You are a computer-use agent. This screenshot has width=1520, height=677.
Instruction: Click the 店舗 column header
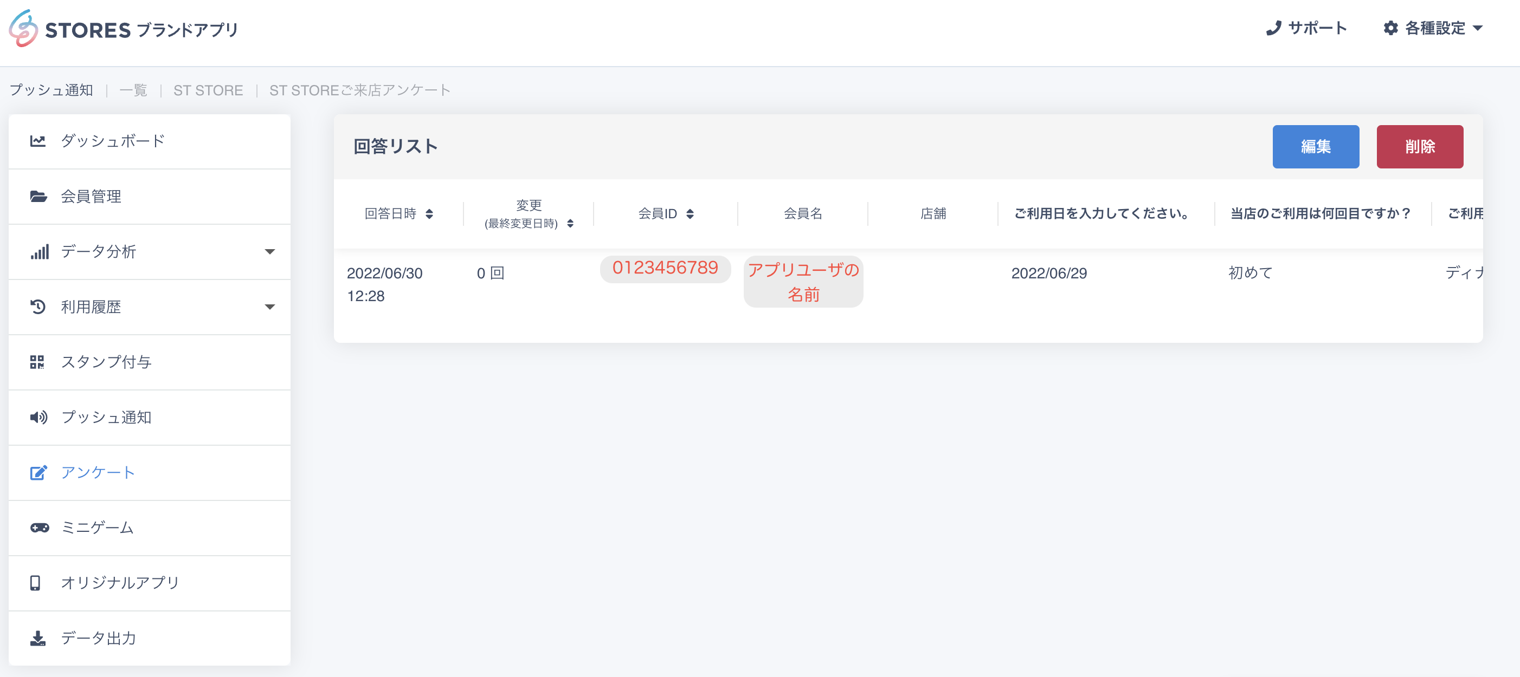(x=933, y=213)
